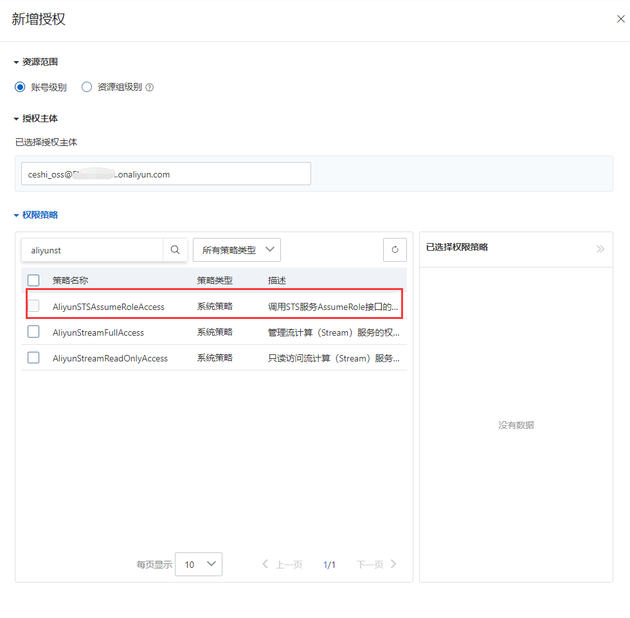The width and height of the screenshot is (630, 618).
Task: Refresh the policy list
Action: click(x=395, y=250)
